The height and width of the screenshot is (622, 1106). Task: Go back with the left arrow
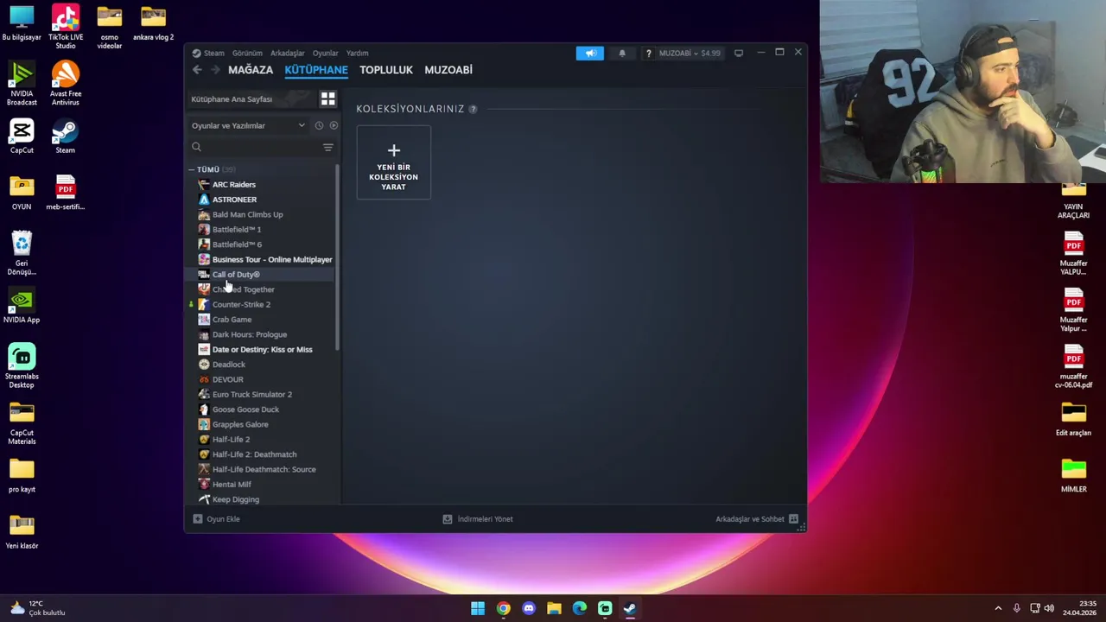point(197,70)
